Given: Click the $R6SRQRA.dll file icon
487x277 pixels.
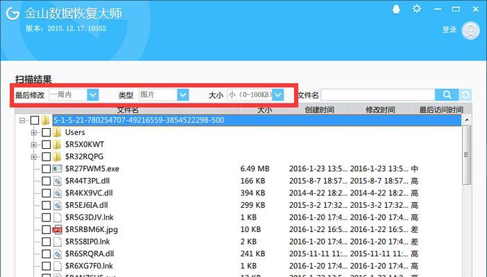Looking at the screenshot, I should pos(57,253).
